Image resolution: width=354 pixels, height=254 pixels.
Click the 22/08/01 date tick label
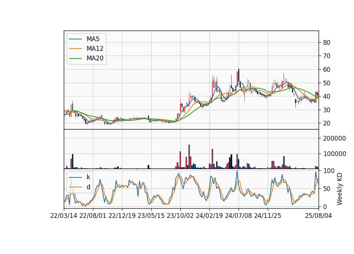(93, 216)
